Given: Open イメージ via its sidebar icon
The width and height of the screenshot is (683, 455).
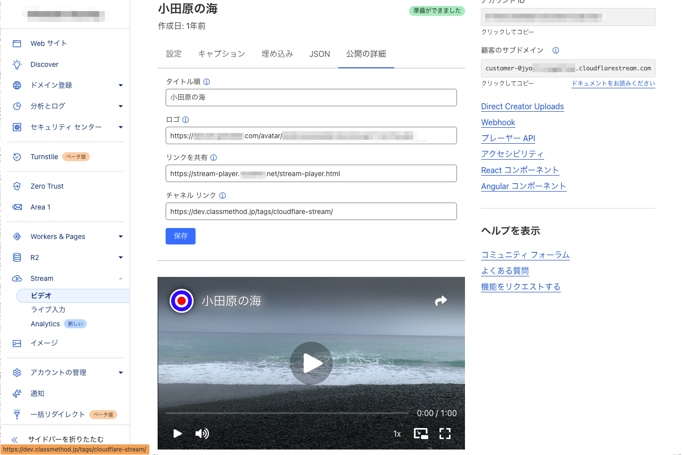Looking at the screenshot, I should click(16, 343).
